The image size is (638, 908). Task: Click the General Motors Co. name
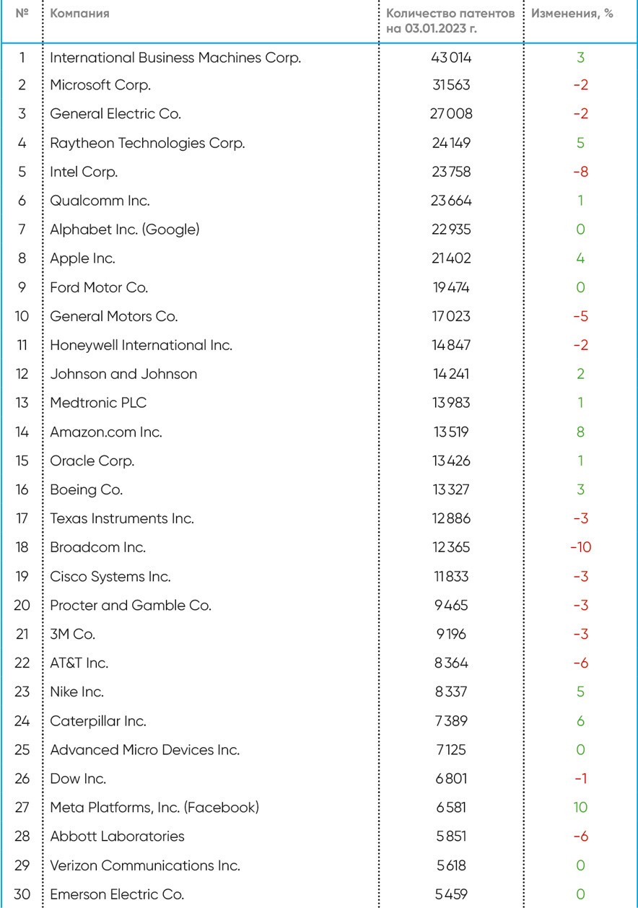tap(113, 316)
